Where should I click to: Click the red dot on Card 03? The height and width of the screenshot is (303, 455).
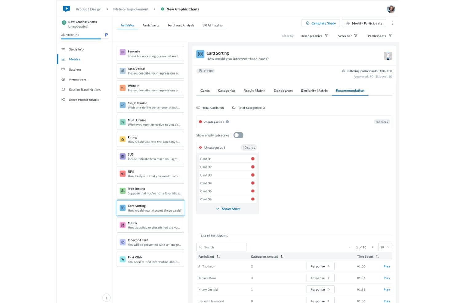[x=253, y=175]
